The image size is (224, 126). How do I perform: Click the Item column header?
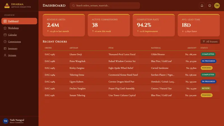point(111,48)
